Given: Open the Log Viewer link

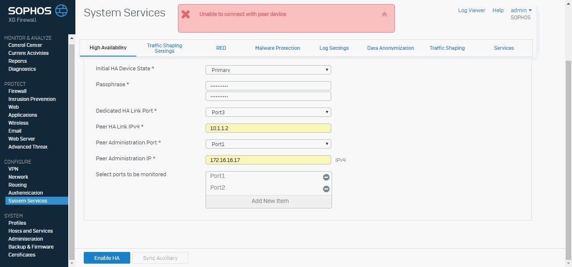Looking at the screenshot, I should click(x=472, y=10).
